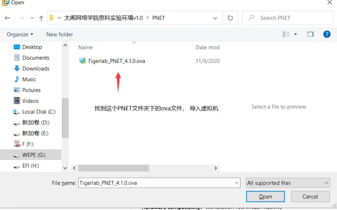Image resolution: width=337 pixels, height=210 pixels.
Task: Click the Cancel button
Action: (310, 196)
